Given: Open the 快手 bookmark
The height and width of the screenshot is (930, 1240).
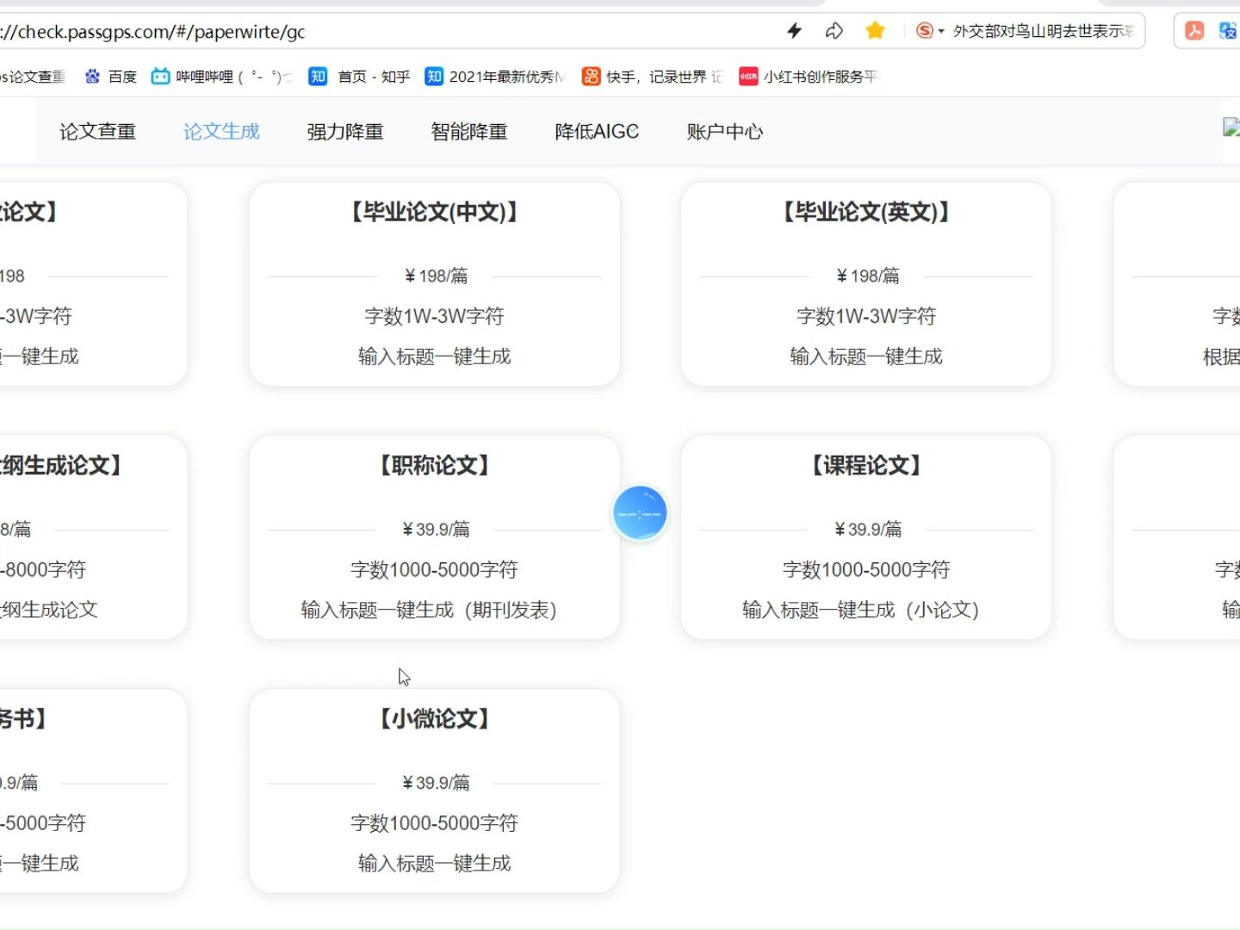Looking at the screenshot, I should [x=653, y=77].
